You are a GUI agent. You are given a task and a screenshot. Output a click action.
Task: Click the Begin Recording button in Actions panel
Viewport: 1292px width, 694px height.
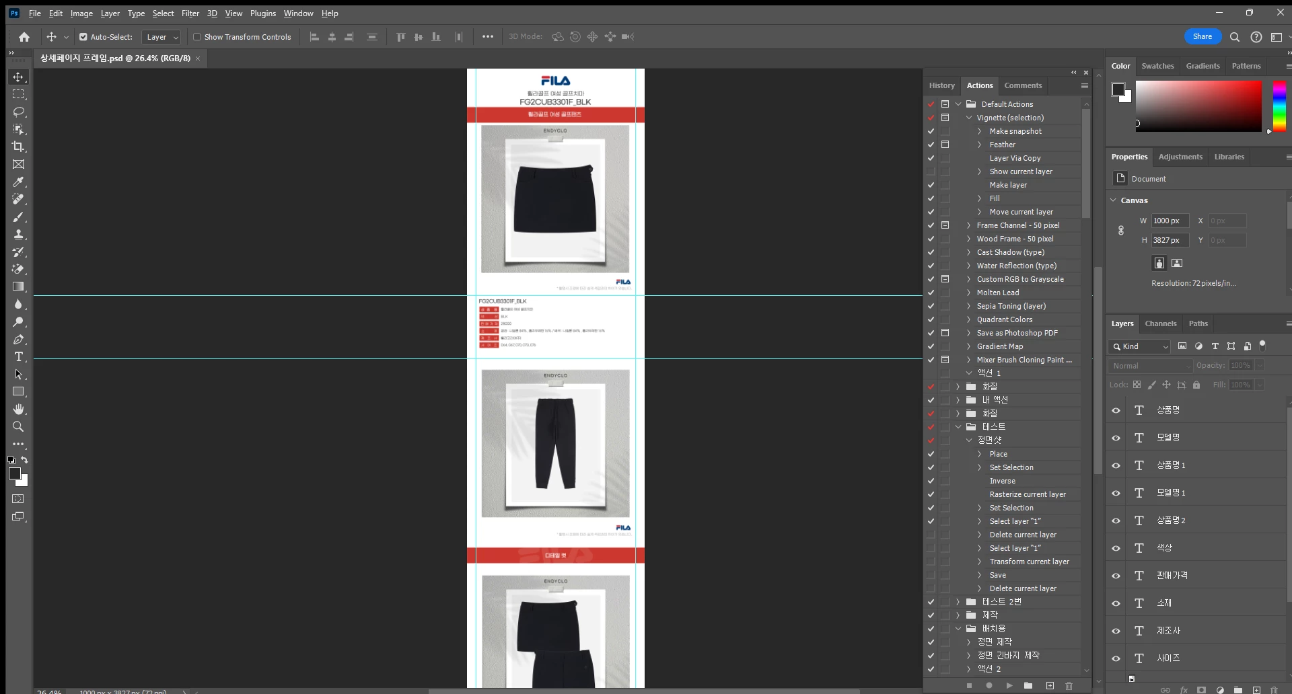(x=989, y=686)
